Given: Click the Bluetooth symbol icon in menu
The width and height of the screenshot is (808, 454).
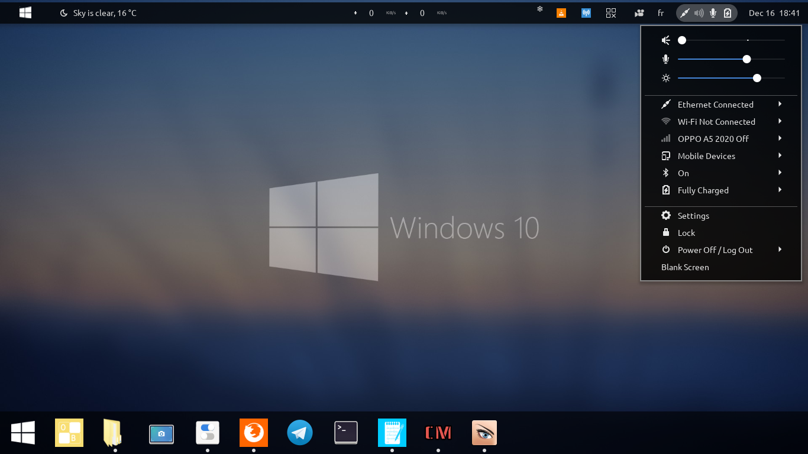Looking at the screenshot, I should pos(666,173).
